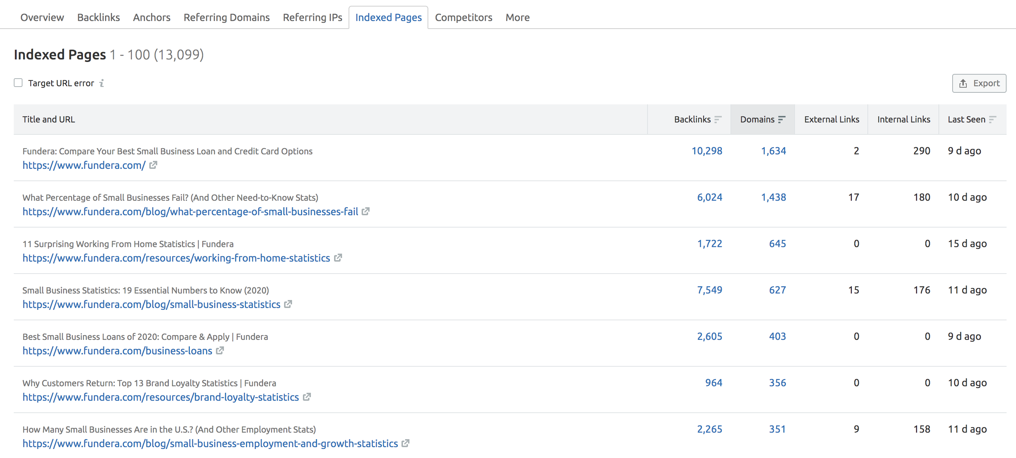This screenshot has height=458, width=1016.
Task: Click backlinks count 2,265
Action: 709,429
